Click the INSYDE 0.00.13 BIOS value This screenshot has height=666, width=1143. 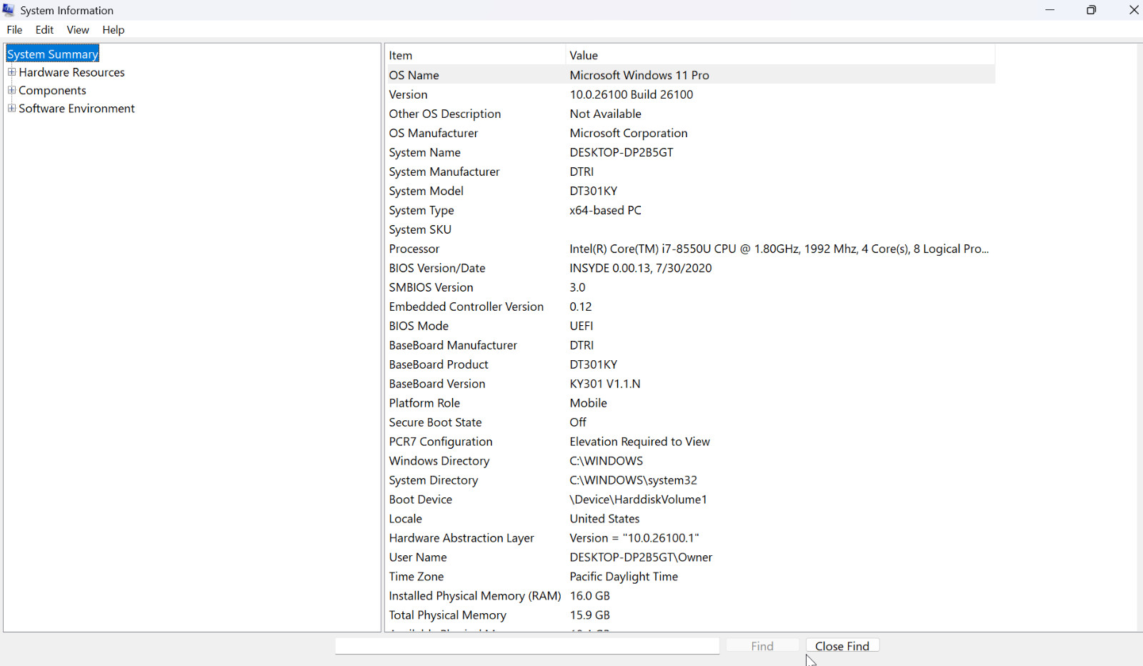(x=641, y=268)
